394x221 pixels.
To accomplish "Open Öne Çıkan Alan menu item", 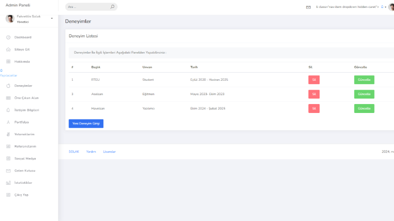I will pyautogui.click(x=26, y=98).
